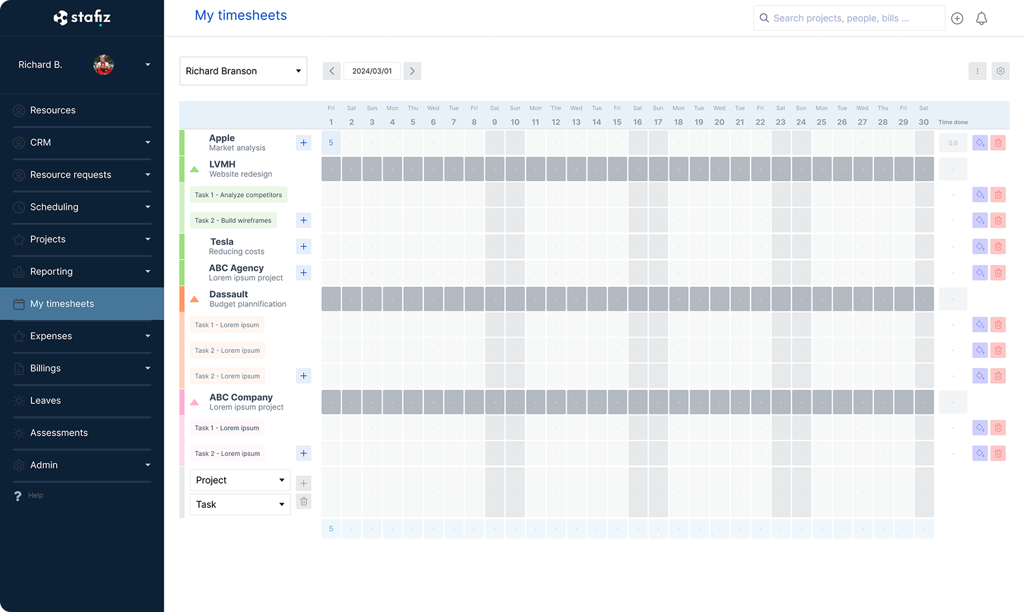
Task: Click the 2024/03/01 date field
Action: click(x=372, y=71)
